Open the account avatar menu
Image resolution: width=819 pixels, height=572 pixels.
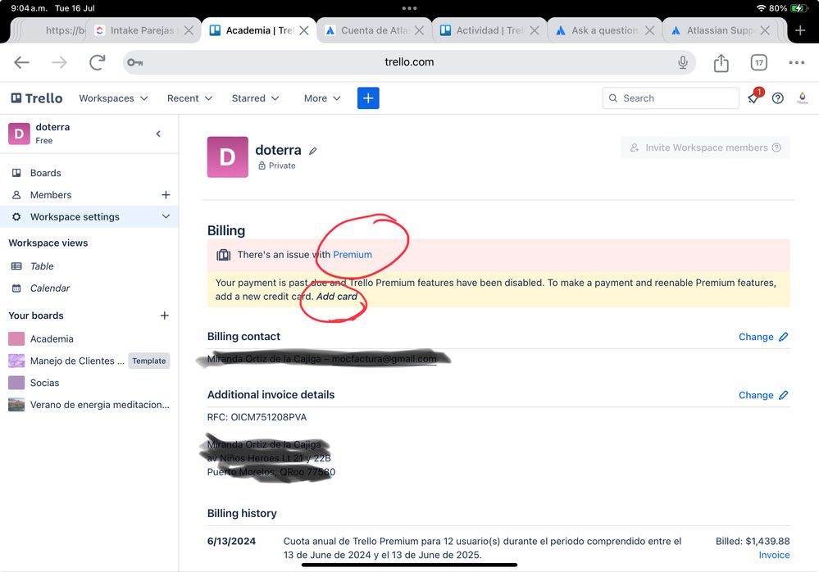803,98
